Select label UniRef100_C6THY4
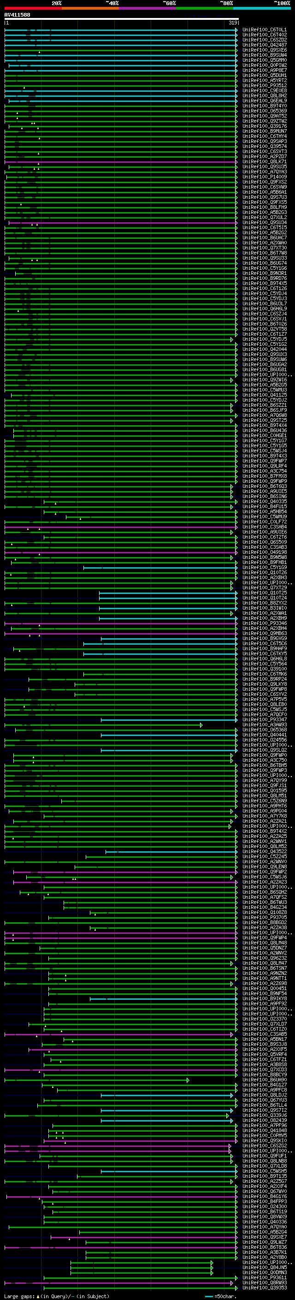Viewport: 295px width, 1300px height. [265, 136]
